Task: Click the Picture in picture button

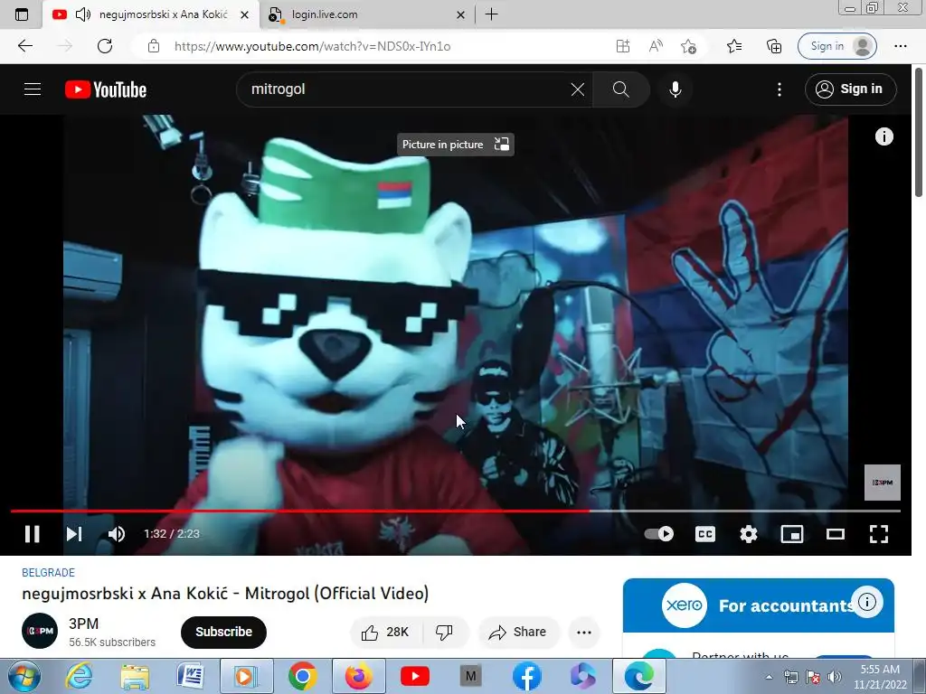Action: tap(456, 145)
